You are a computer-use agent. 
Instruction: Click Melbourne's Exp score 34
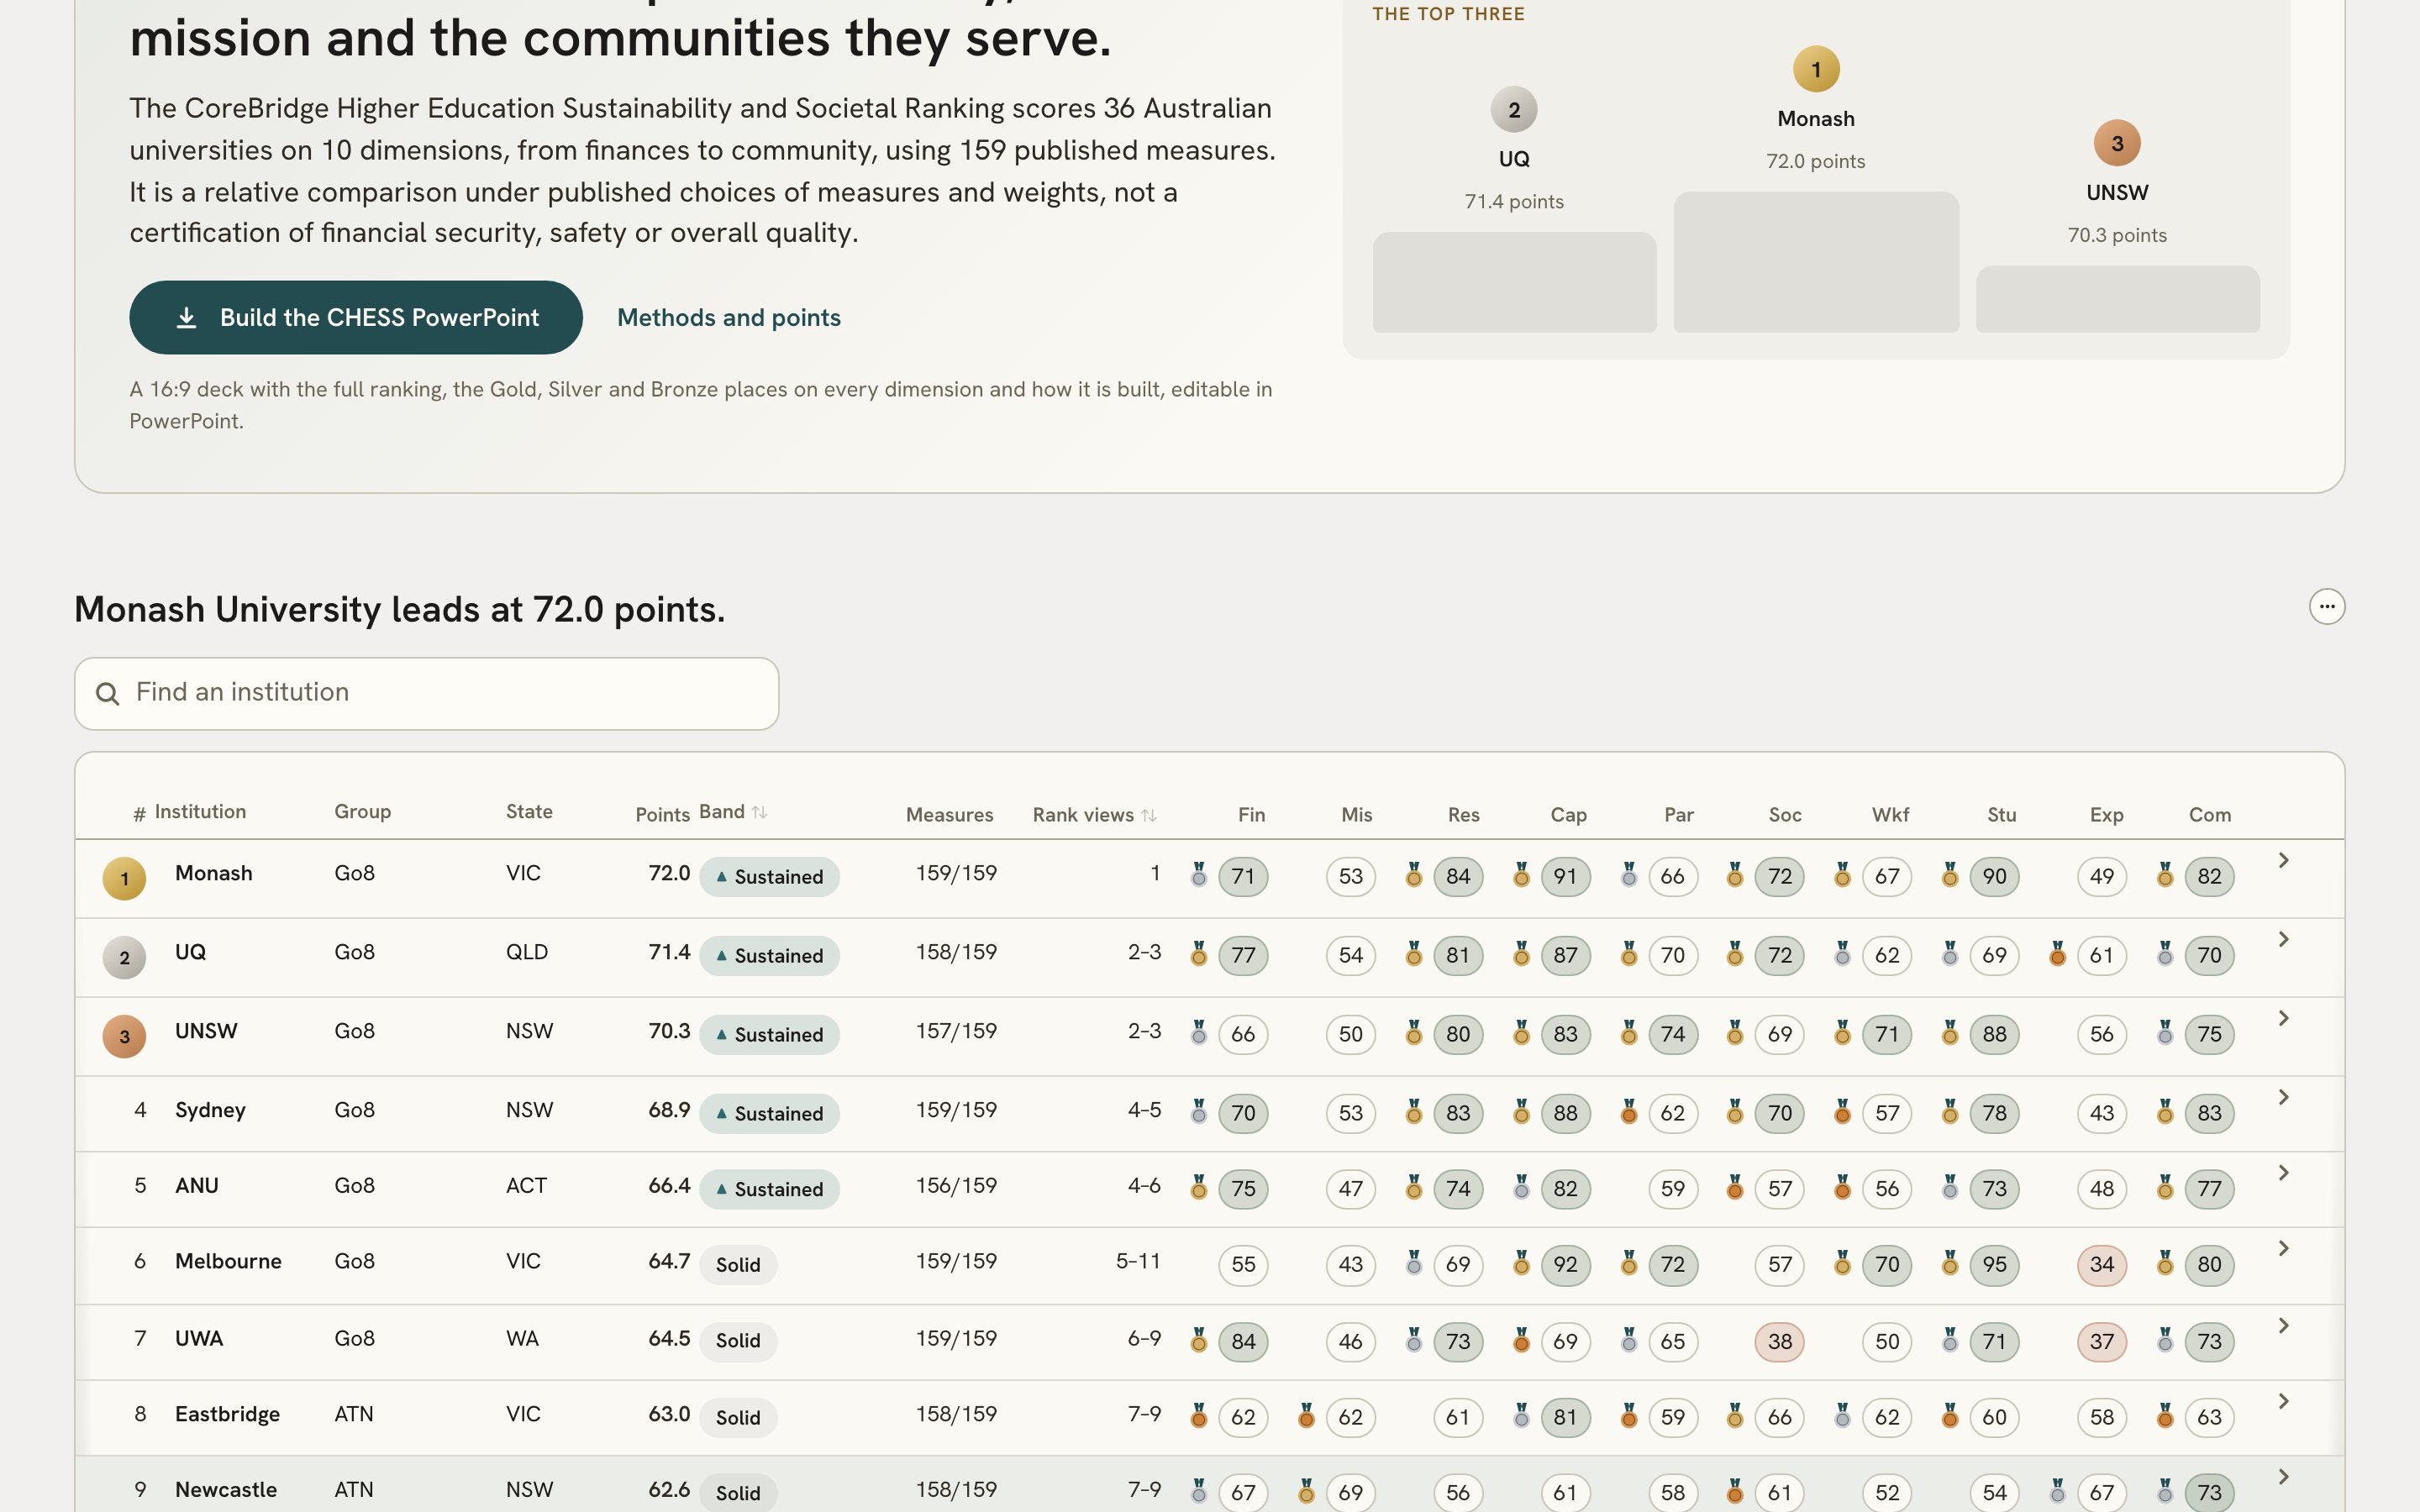point(2101,1264)
